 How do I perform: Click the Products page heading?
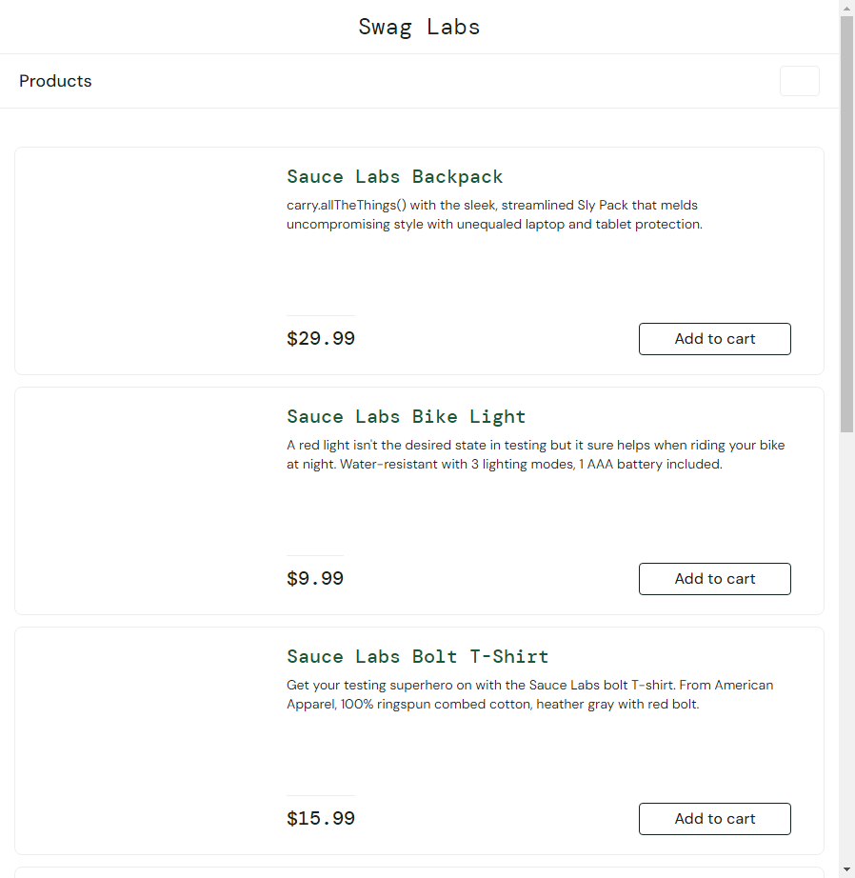tap(55, 81)
